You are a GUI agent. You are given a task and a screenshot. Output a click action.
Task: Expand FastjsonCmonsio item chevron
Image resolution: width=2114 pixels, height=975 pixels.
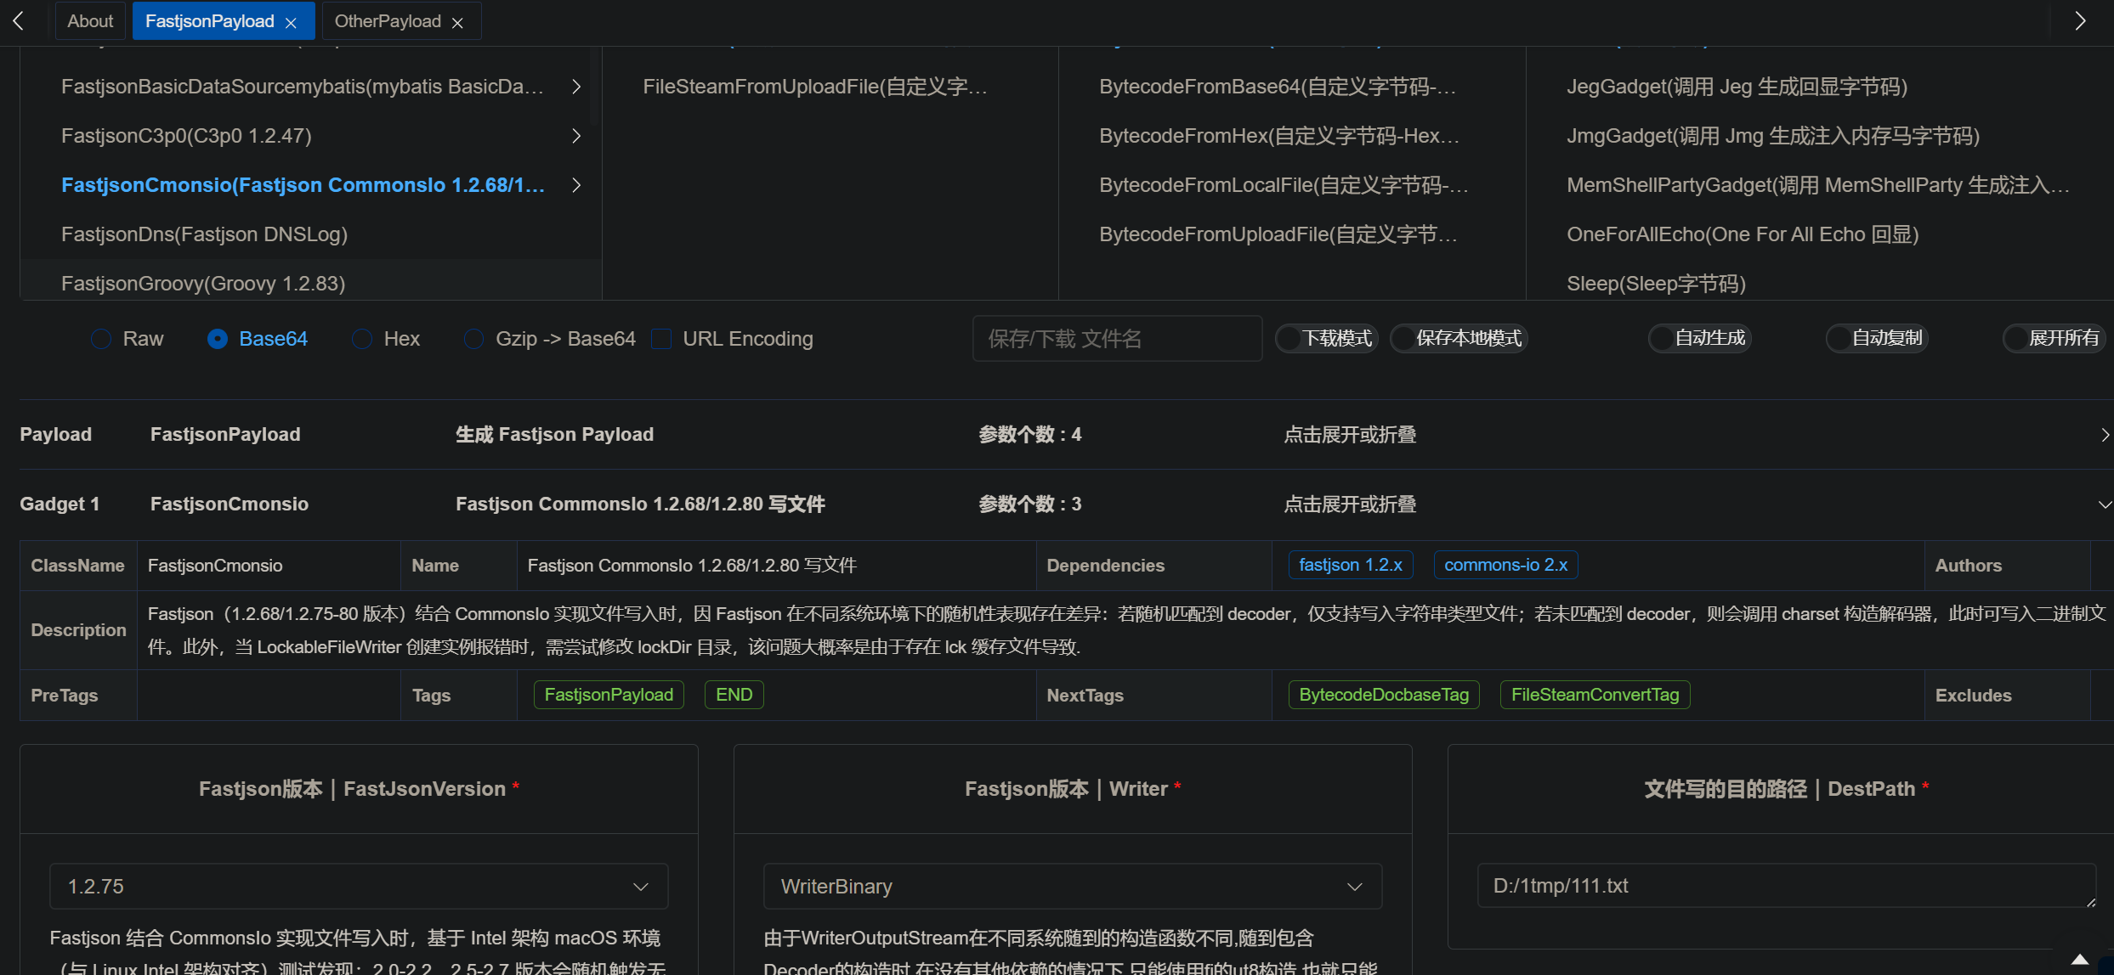tap(576, 185)
